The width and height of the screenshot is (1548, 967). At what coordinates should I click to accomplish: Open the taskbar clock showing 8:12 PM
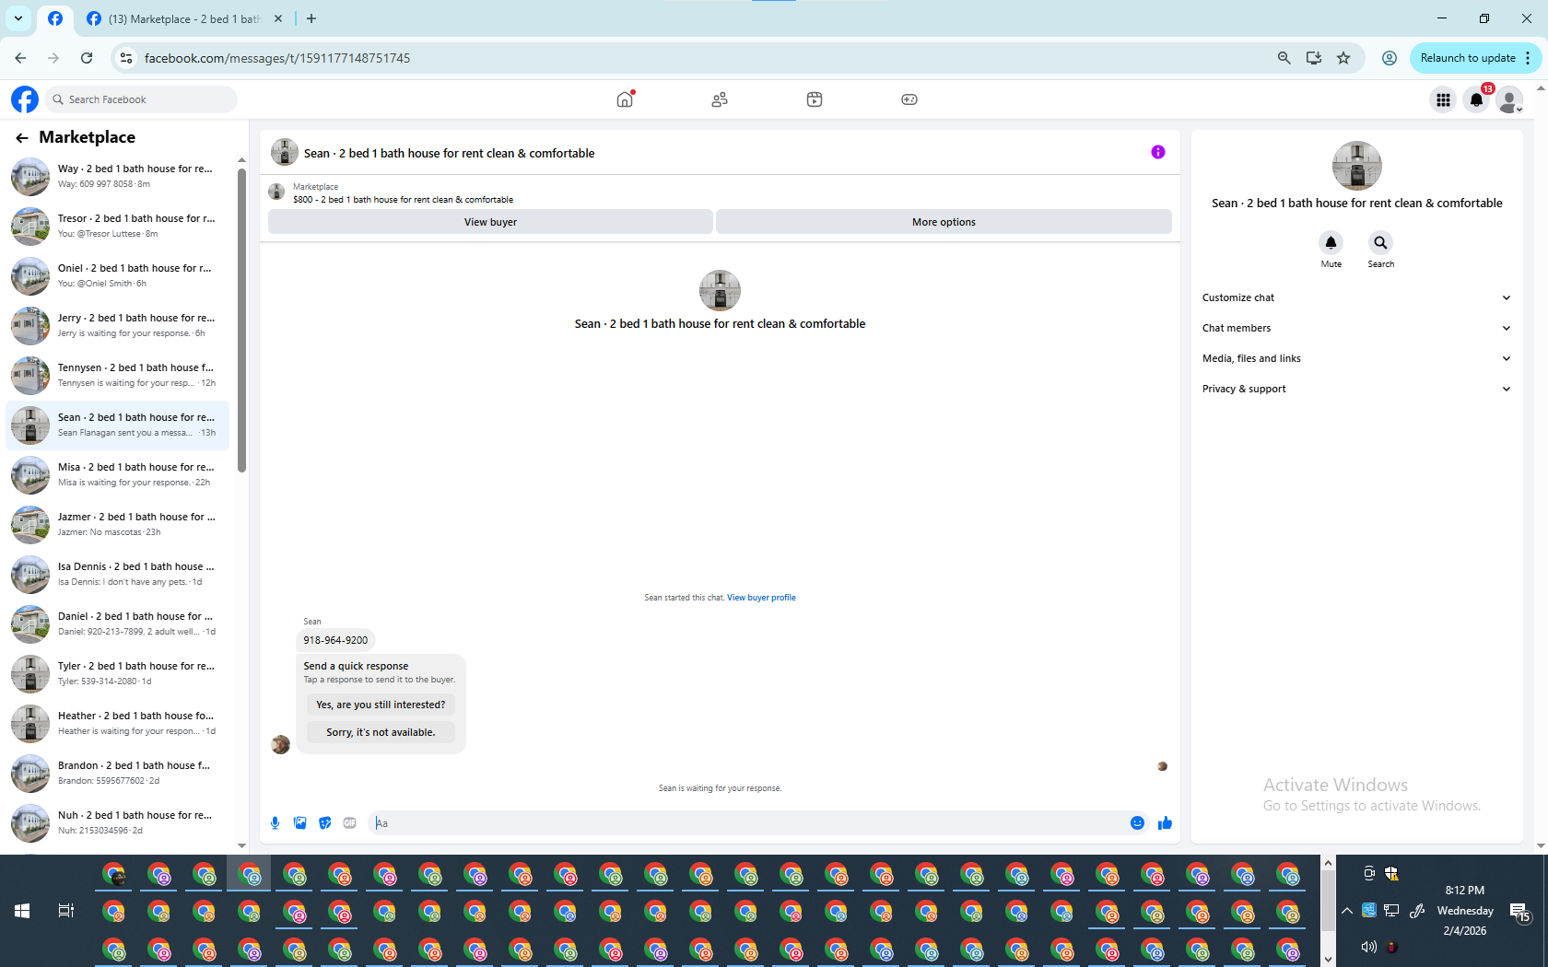tap(1465, 911)
